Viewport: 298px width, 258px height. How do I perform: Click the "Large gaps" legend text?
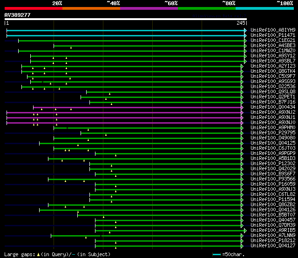[20, 254]
